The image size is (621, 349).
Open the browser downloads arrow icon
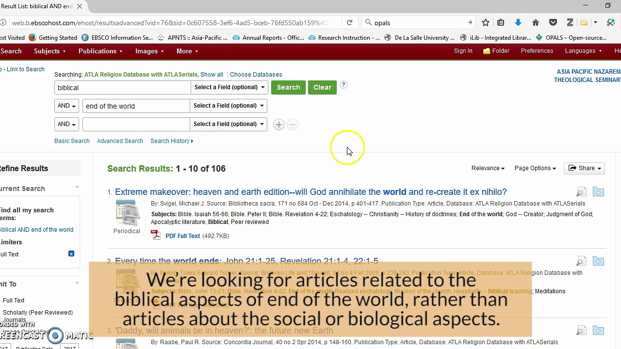coord(518,23)
